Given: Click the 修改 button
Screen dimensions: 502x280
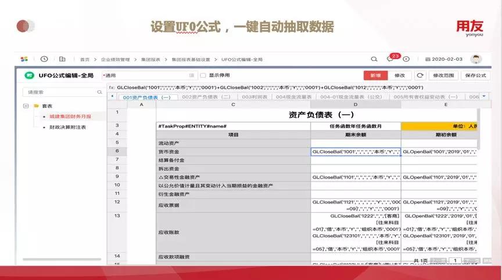Looking at the screenshot, I should point(400,75).
